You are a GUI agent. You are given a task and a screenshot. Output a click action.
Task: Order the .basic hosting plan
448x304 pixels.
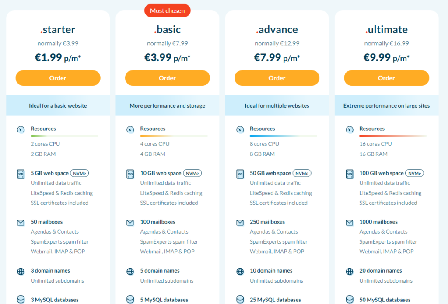click(x=168, y=78)
